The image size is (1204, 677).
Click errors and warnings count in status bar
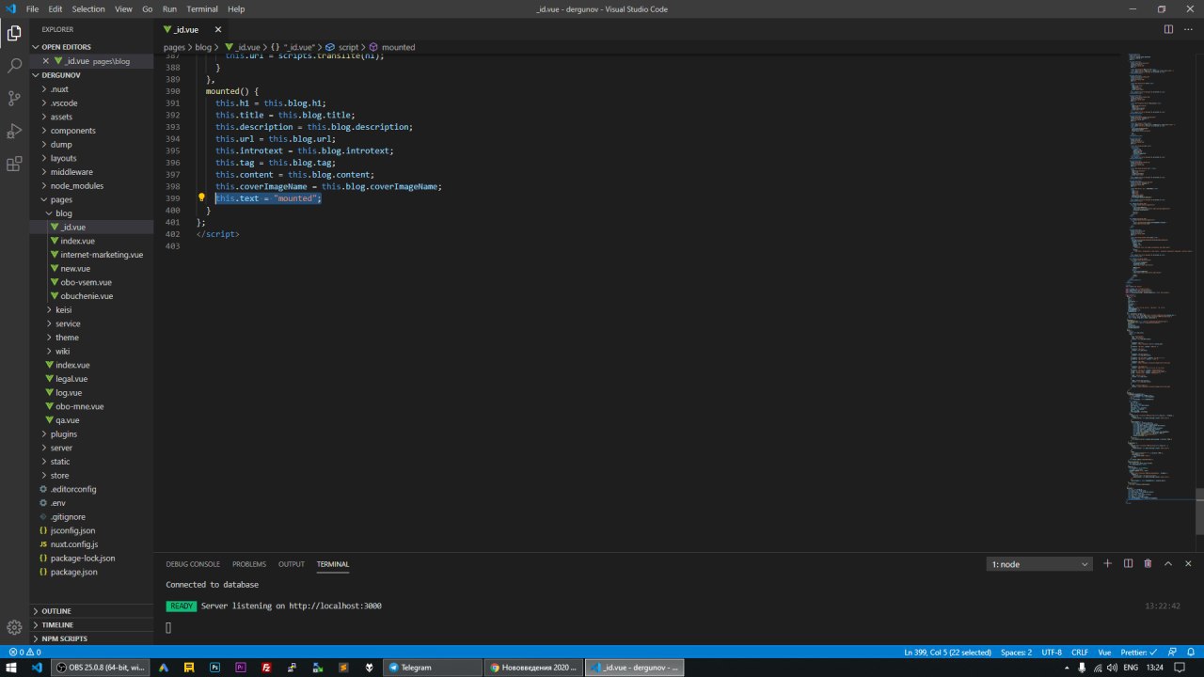pyautogui.click(x=24, y=653)
